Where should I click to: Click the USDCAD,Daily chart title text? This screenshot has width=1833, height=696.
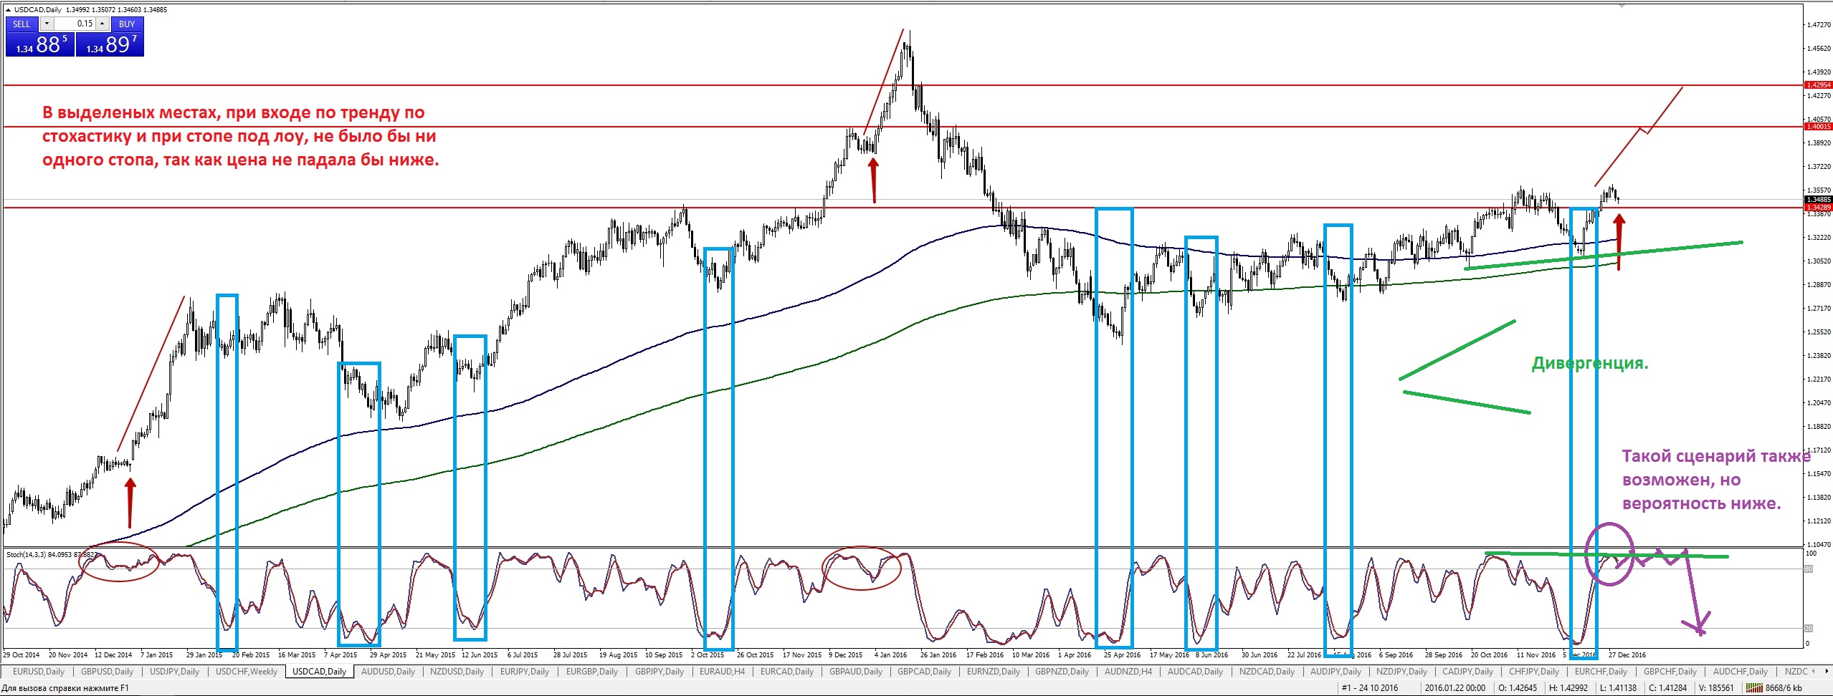pos(37,10)
